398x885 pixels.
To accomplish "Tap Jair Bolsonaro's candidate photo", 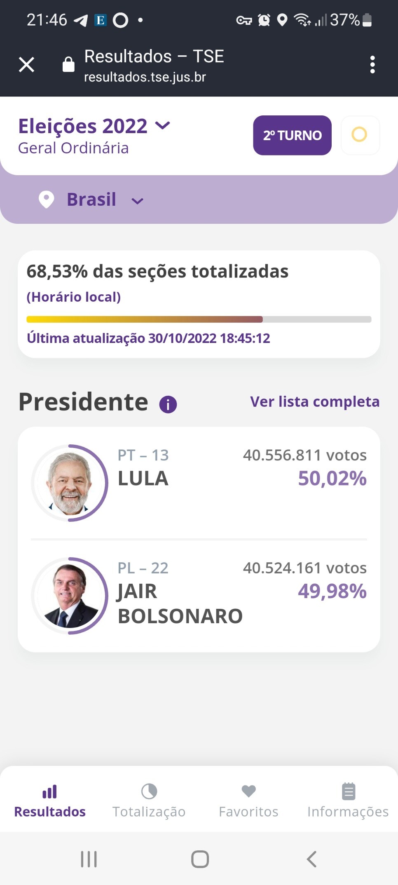I will click(x=69, y=595).
